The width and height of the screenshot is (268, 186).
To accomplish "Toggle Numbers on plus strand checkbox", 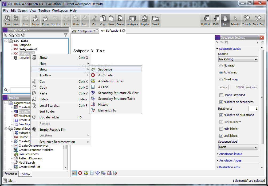I will coord(221,115).
